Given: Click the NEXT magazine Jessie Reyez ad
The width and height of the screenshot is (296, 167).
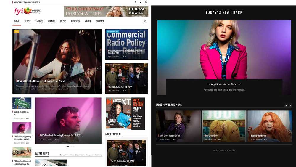Looking at the screenshot, I should point(125,114).
